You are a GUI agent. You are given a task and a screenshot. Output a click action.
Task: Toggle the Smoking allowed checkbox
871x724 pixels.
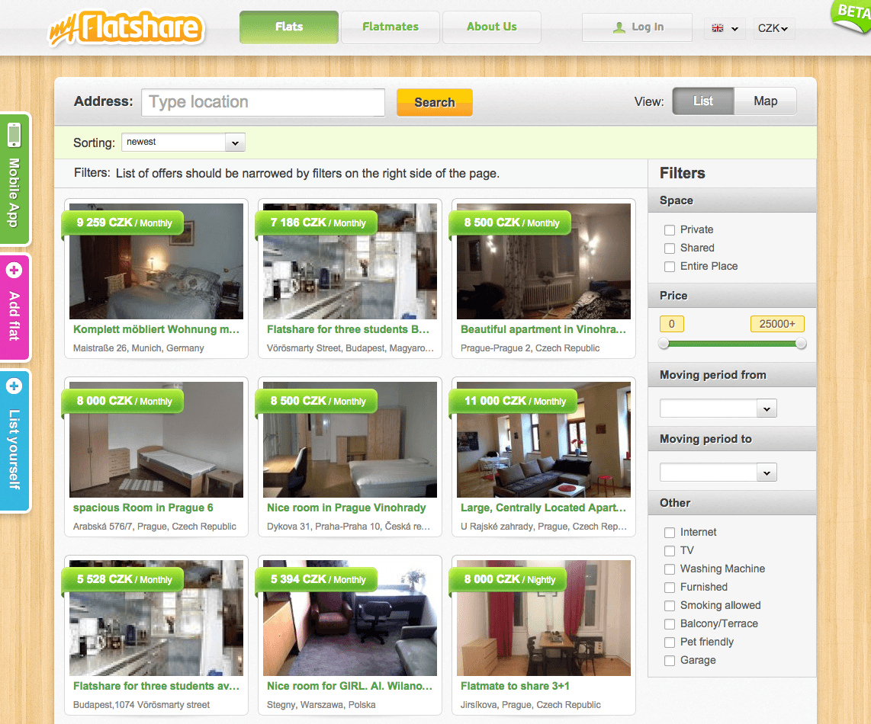click(x=670, y=606)
